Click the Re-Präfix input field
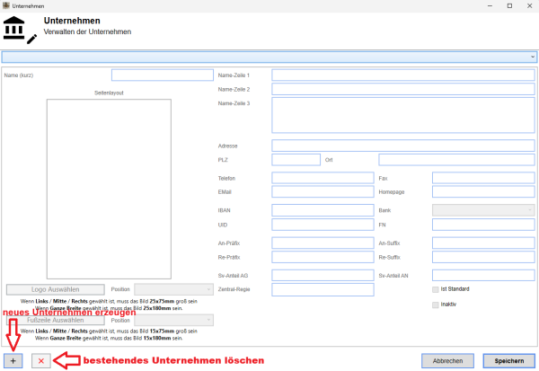The width and height of the screenshot is (539, 371). (x=323, y=257)
